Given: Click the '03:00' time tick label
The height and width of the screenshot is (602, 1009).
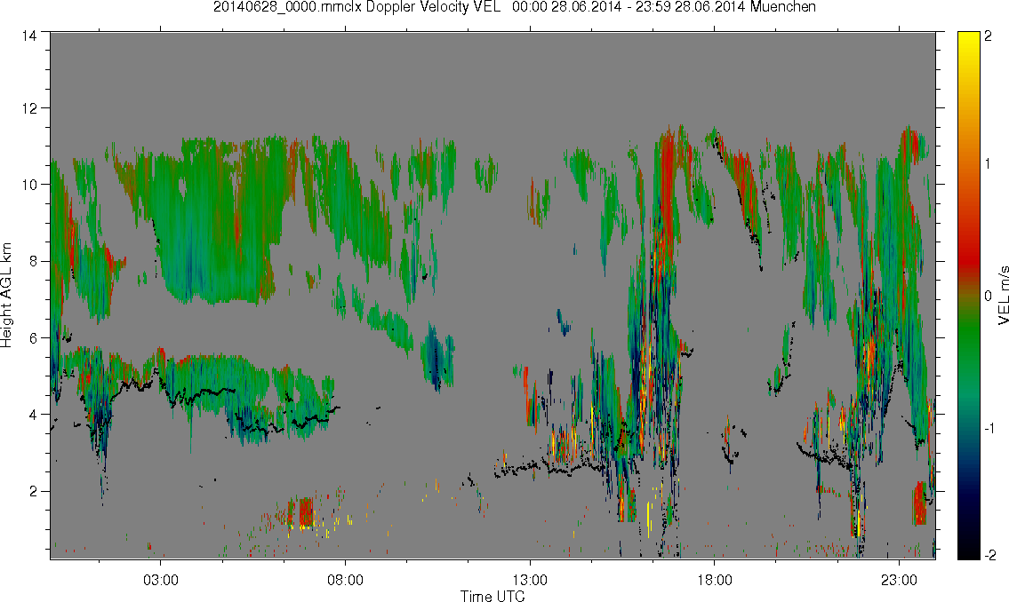Looking at the screenshot, I should point(160,580).
